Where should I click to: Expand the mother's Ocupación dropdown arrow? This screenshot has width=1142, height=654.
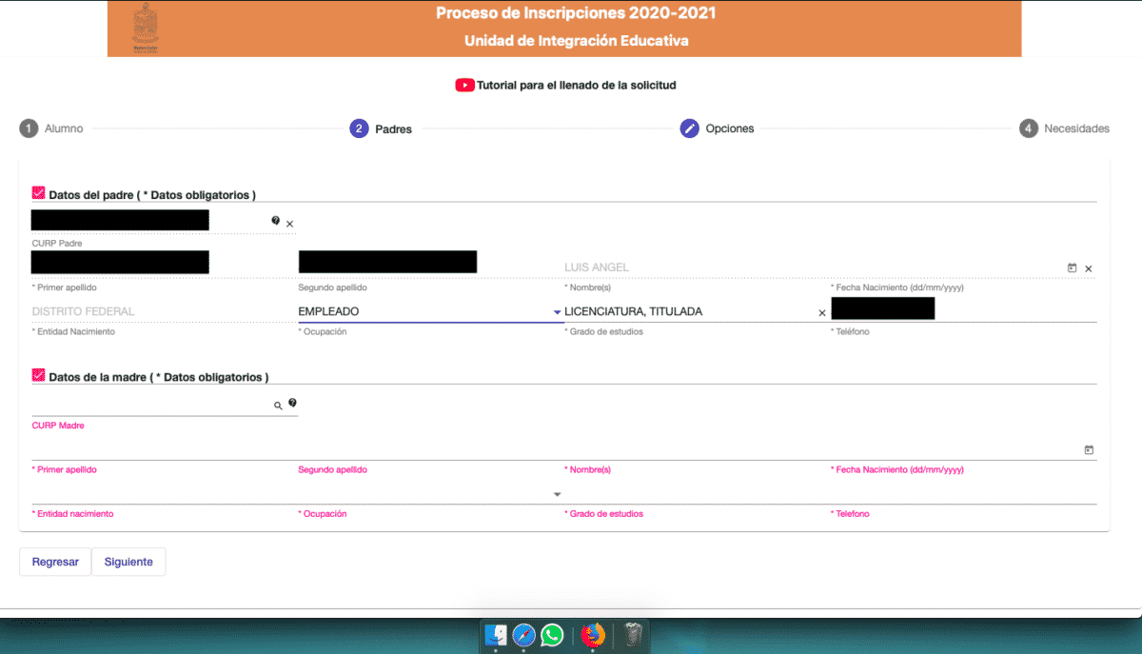point(557,494)
